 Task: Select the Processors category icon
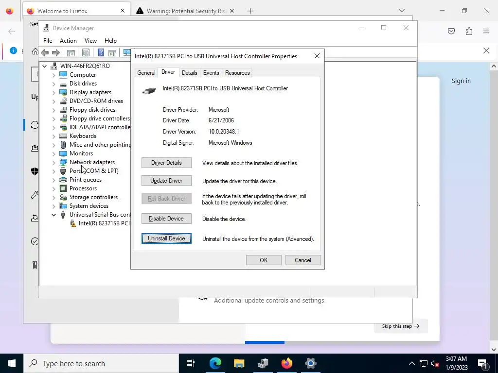click(x=63, y=188)
